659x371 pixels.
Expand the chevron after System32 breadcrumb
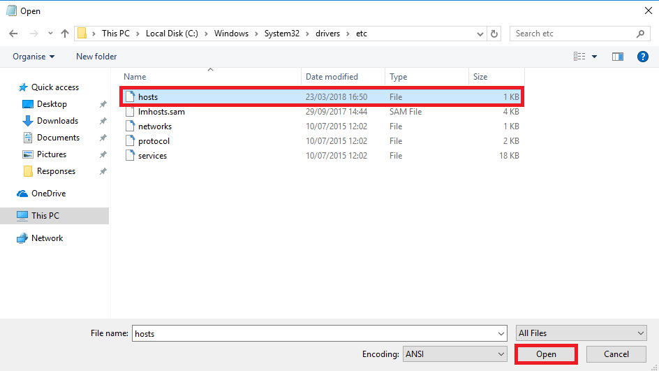click(307, 34)
